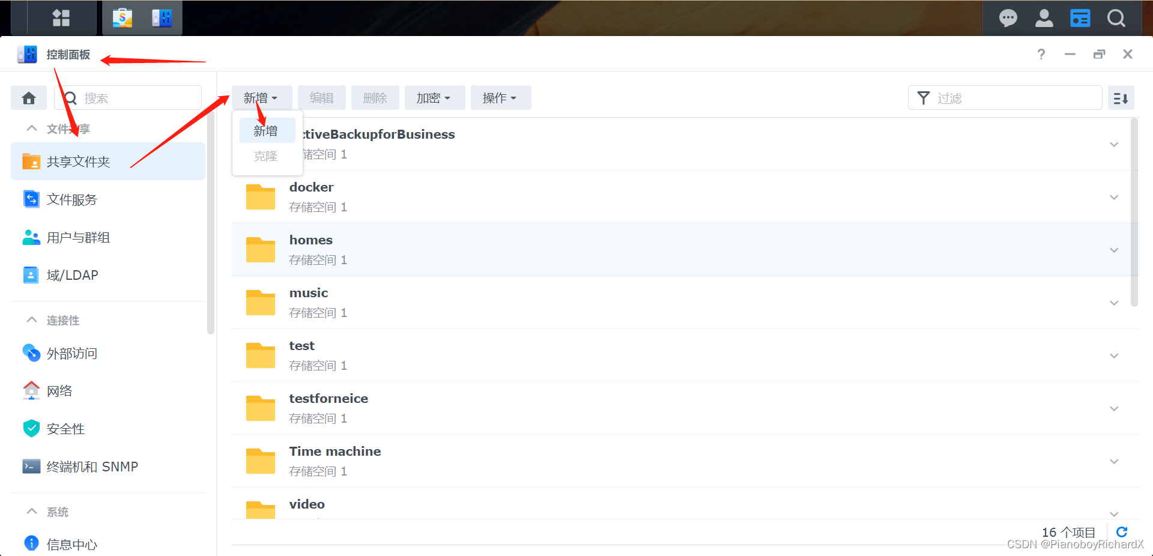
Task: Click the testforneice folder icon
Action: (261, 408)
